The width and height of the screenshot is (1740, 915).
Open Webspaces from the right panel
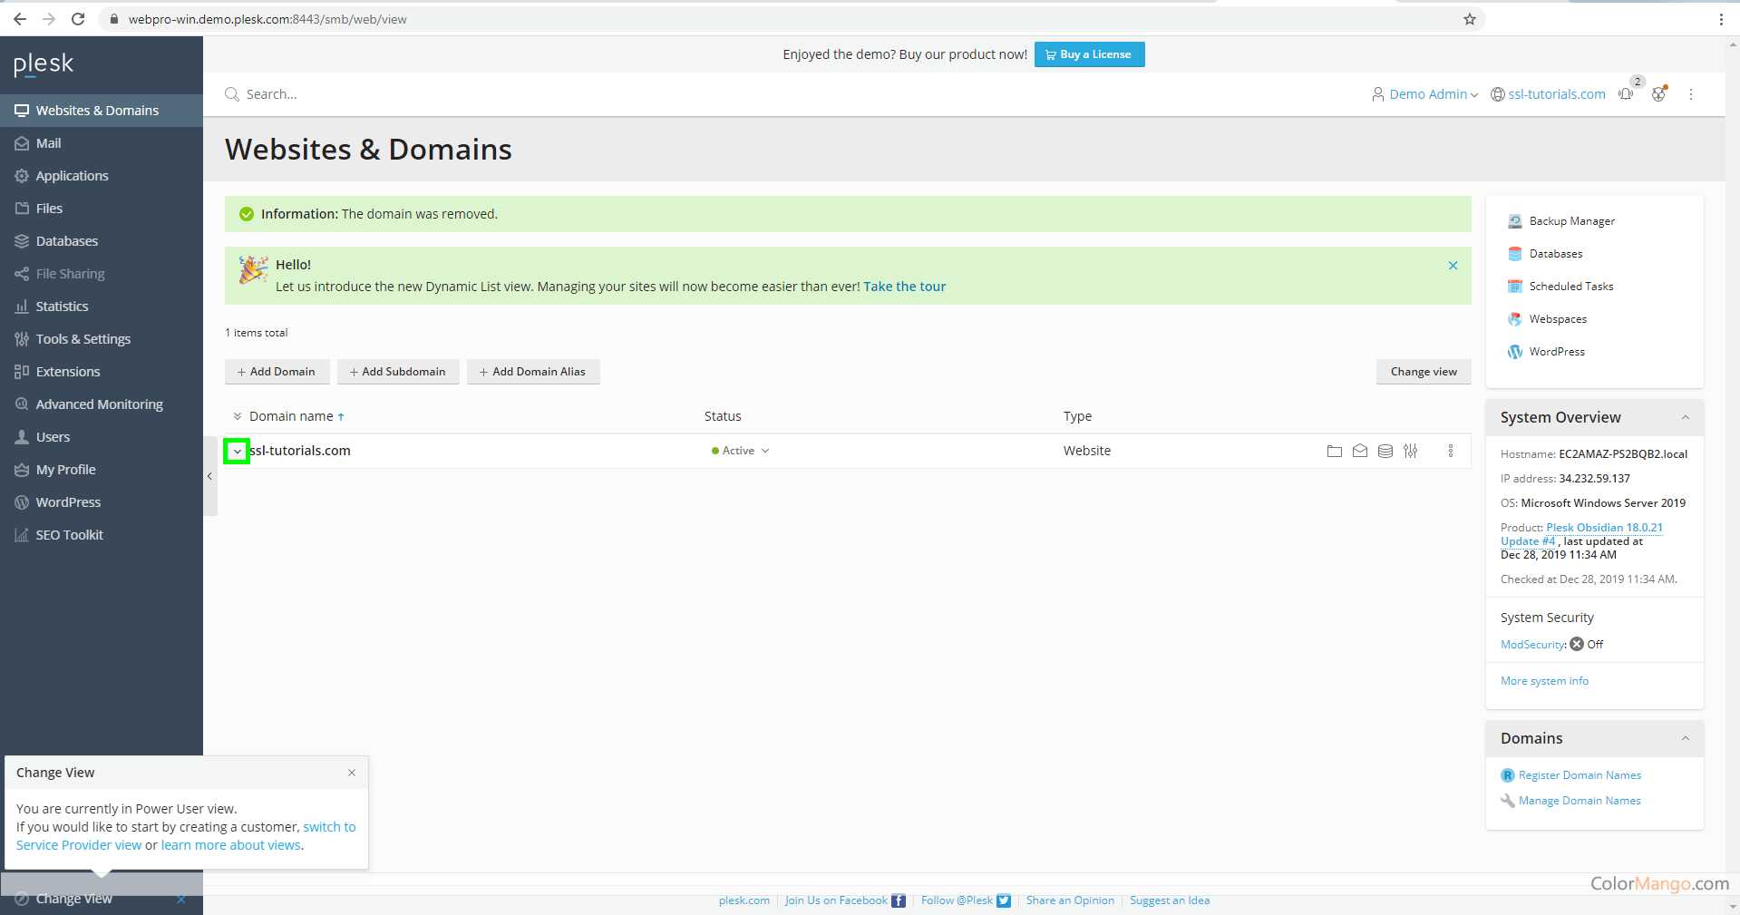pos(1558,318)
